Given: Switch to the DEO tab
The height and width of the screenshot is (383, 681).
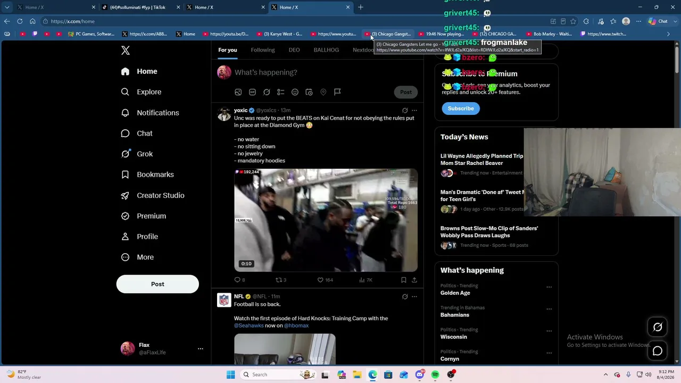Looking at the screenshot, I should click(x=294, y=50).
